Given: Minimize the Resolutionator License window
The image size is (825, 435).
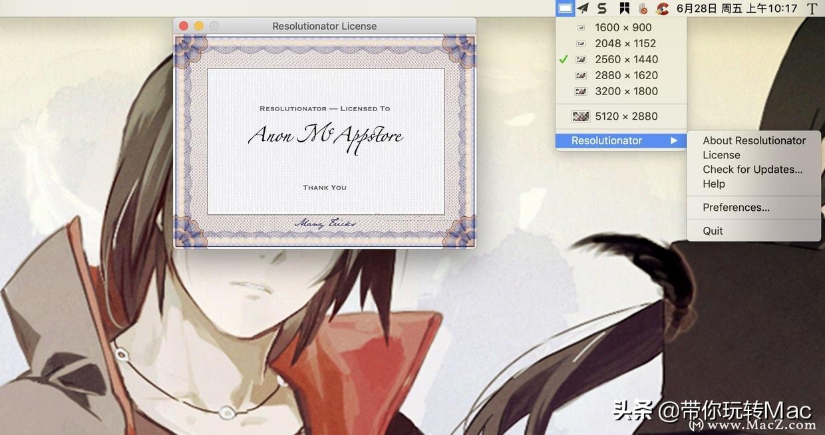Looking at the screenshot, I should [199, 26].
